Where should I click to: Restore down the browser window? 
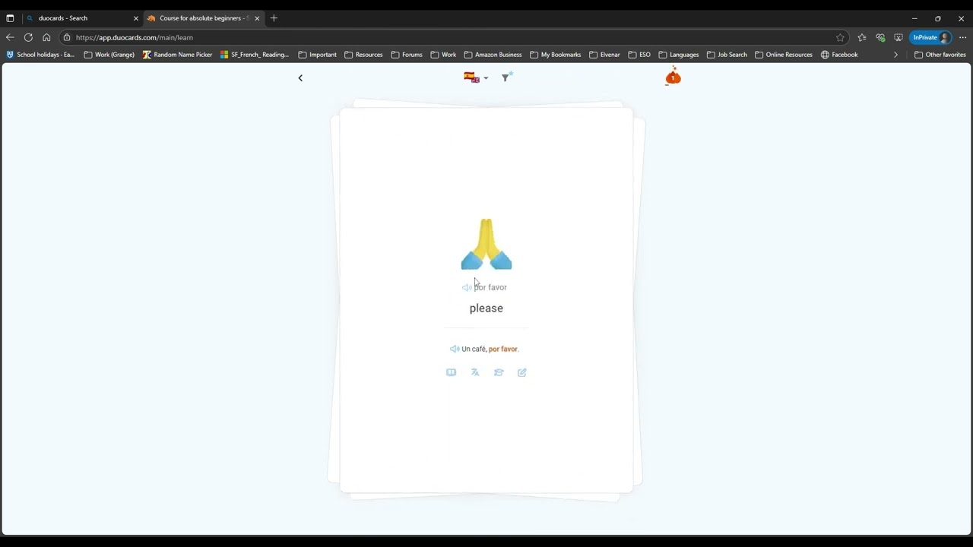point(938,18)
